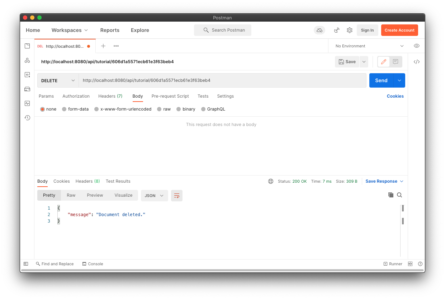Open the JSON format dropdown
Screen dimensions: 445x299
155,196
